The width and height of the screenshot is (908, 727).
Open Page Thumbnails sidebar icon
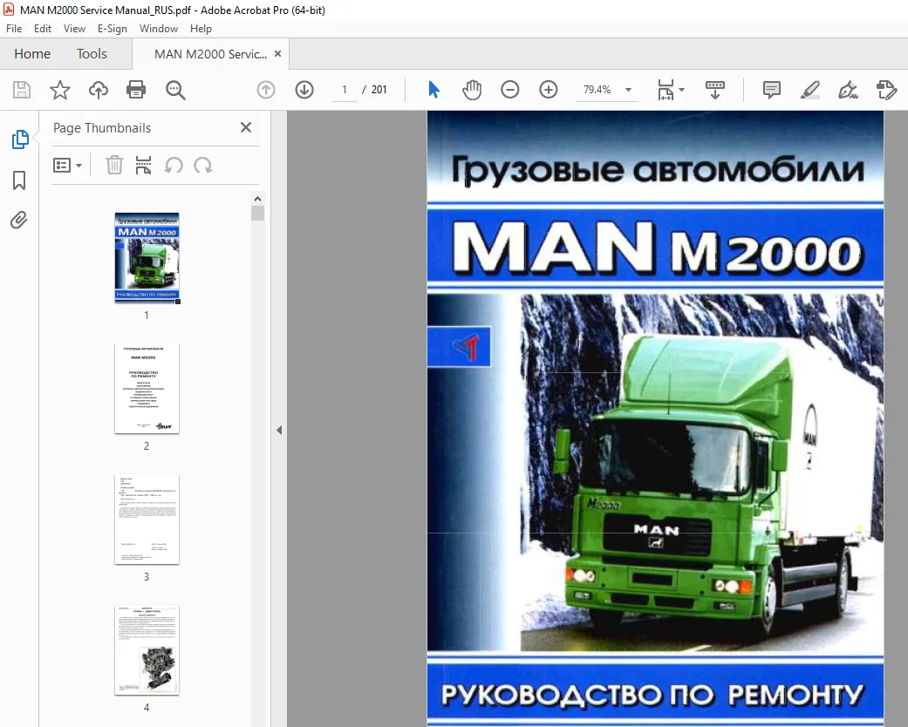pos(20,139)
